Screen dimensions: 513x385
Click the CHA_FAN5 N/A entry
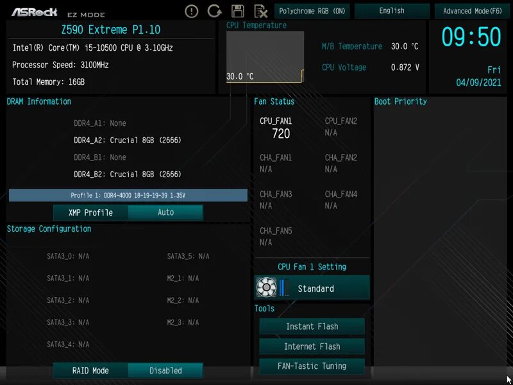coord(276,237)
